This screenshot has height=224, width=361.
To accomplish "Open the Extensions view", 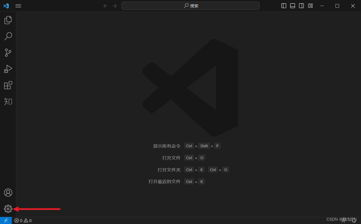I will 8,85.
